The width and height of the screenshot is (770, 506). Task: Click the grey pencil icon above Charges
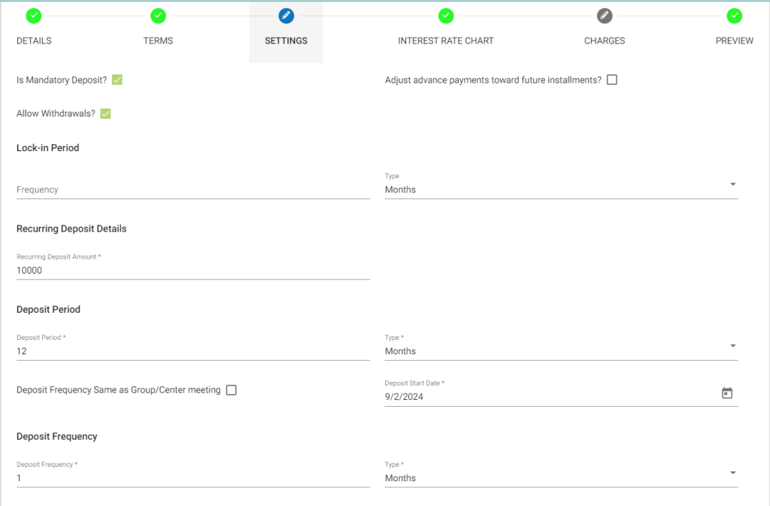click(x=605, y=16)
